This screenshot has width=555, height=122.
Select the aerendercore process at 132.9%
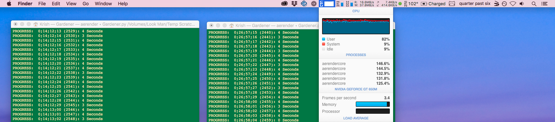coord(356,74)
